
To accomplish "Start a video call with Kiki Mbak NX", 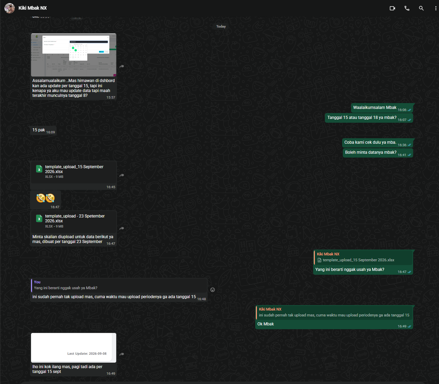I will pyautogui.click(x=392, y=8).
